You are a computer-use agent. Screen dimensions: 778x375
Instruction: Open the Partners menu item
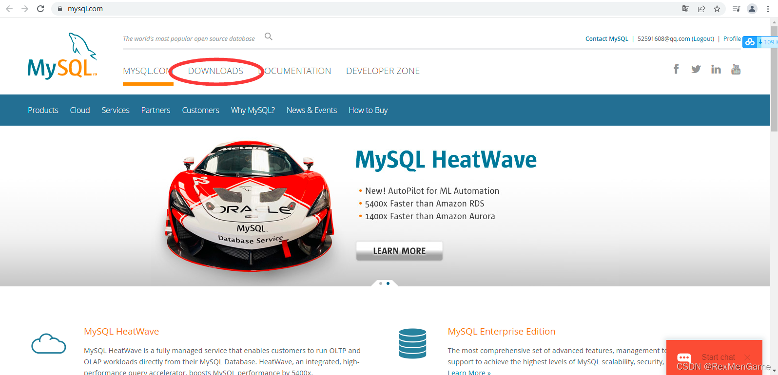[156, 110]
